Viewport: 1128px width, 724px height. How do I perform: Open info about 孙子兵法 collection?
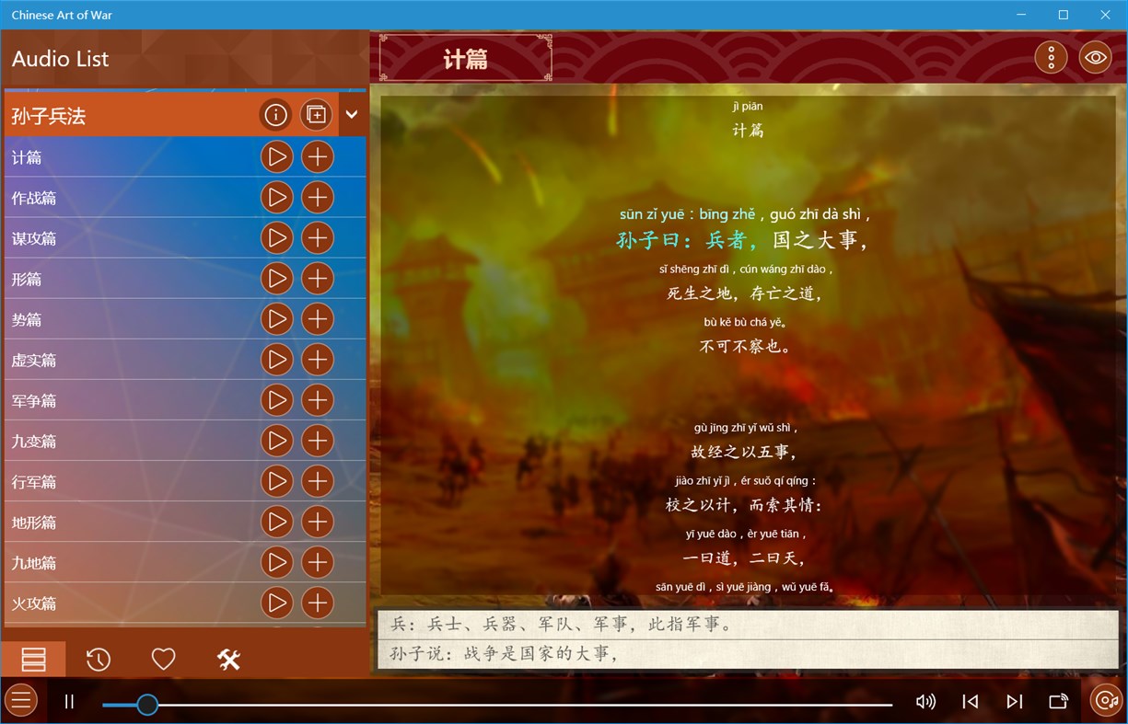(x=275, y=114)
